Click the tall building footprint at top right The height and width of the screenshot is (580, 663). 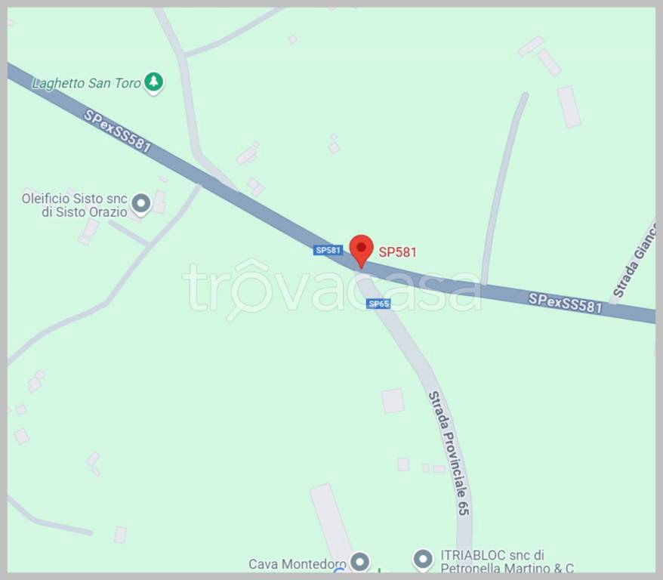pyautogui.click(x=569, y=106)
